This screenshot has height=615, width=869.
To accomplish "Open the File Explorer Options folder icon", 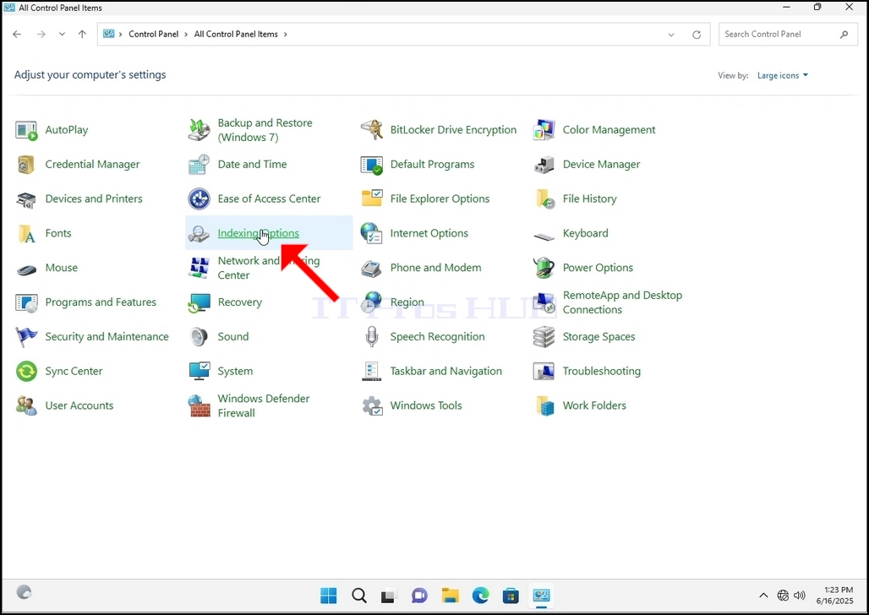I will (x=372, y=198).
